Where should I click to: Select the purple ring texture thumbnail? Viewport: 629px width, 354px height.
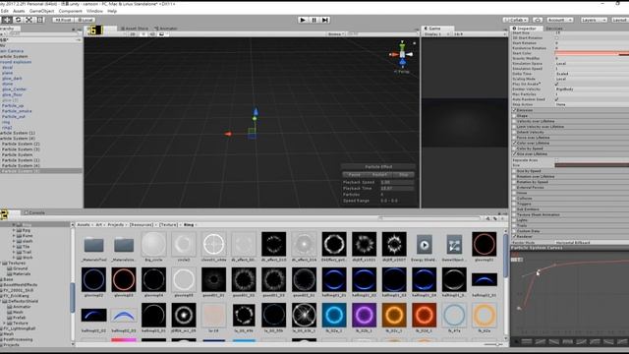coord(364,315)
